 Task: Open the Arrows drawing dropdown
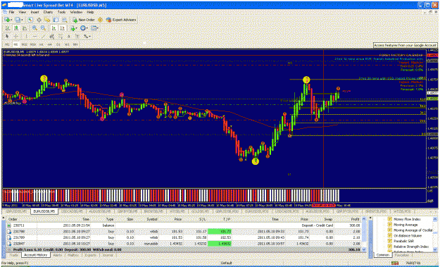click(x=87, y=36)
